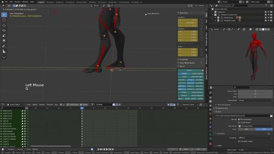
Task: Click the Blender logo menu icon
Action: coord(3,2)
